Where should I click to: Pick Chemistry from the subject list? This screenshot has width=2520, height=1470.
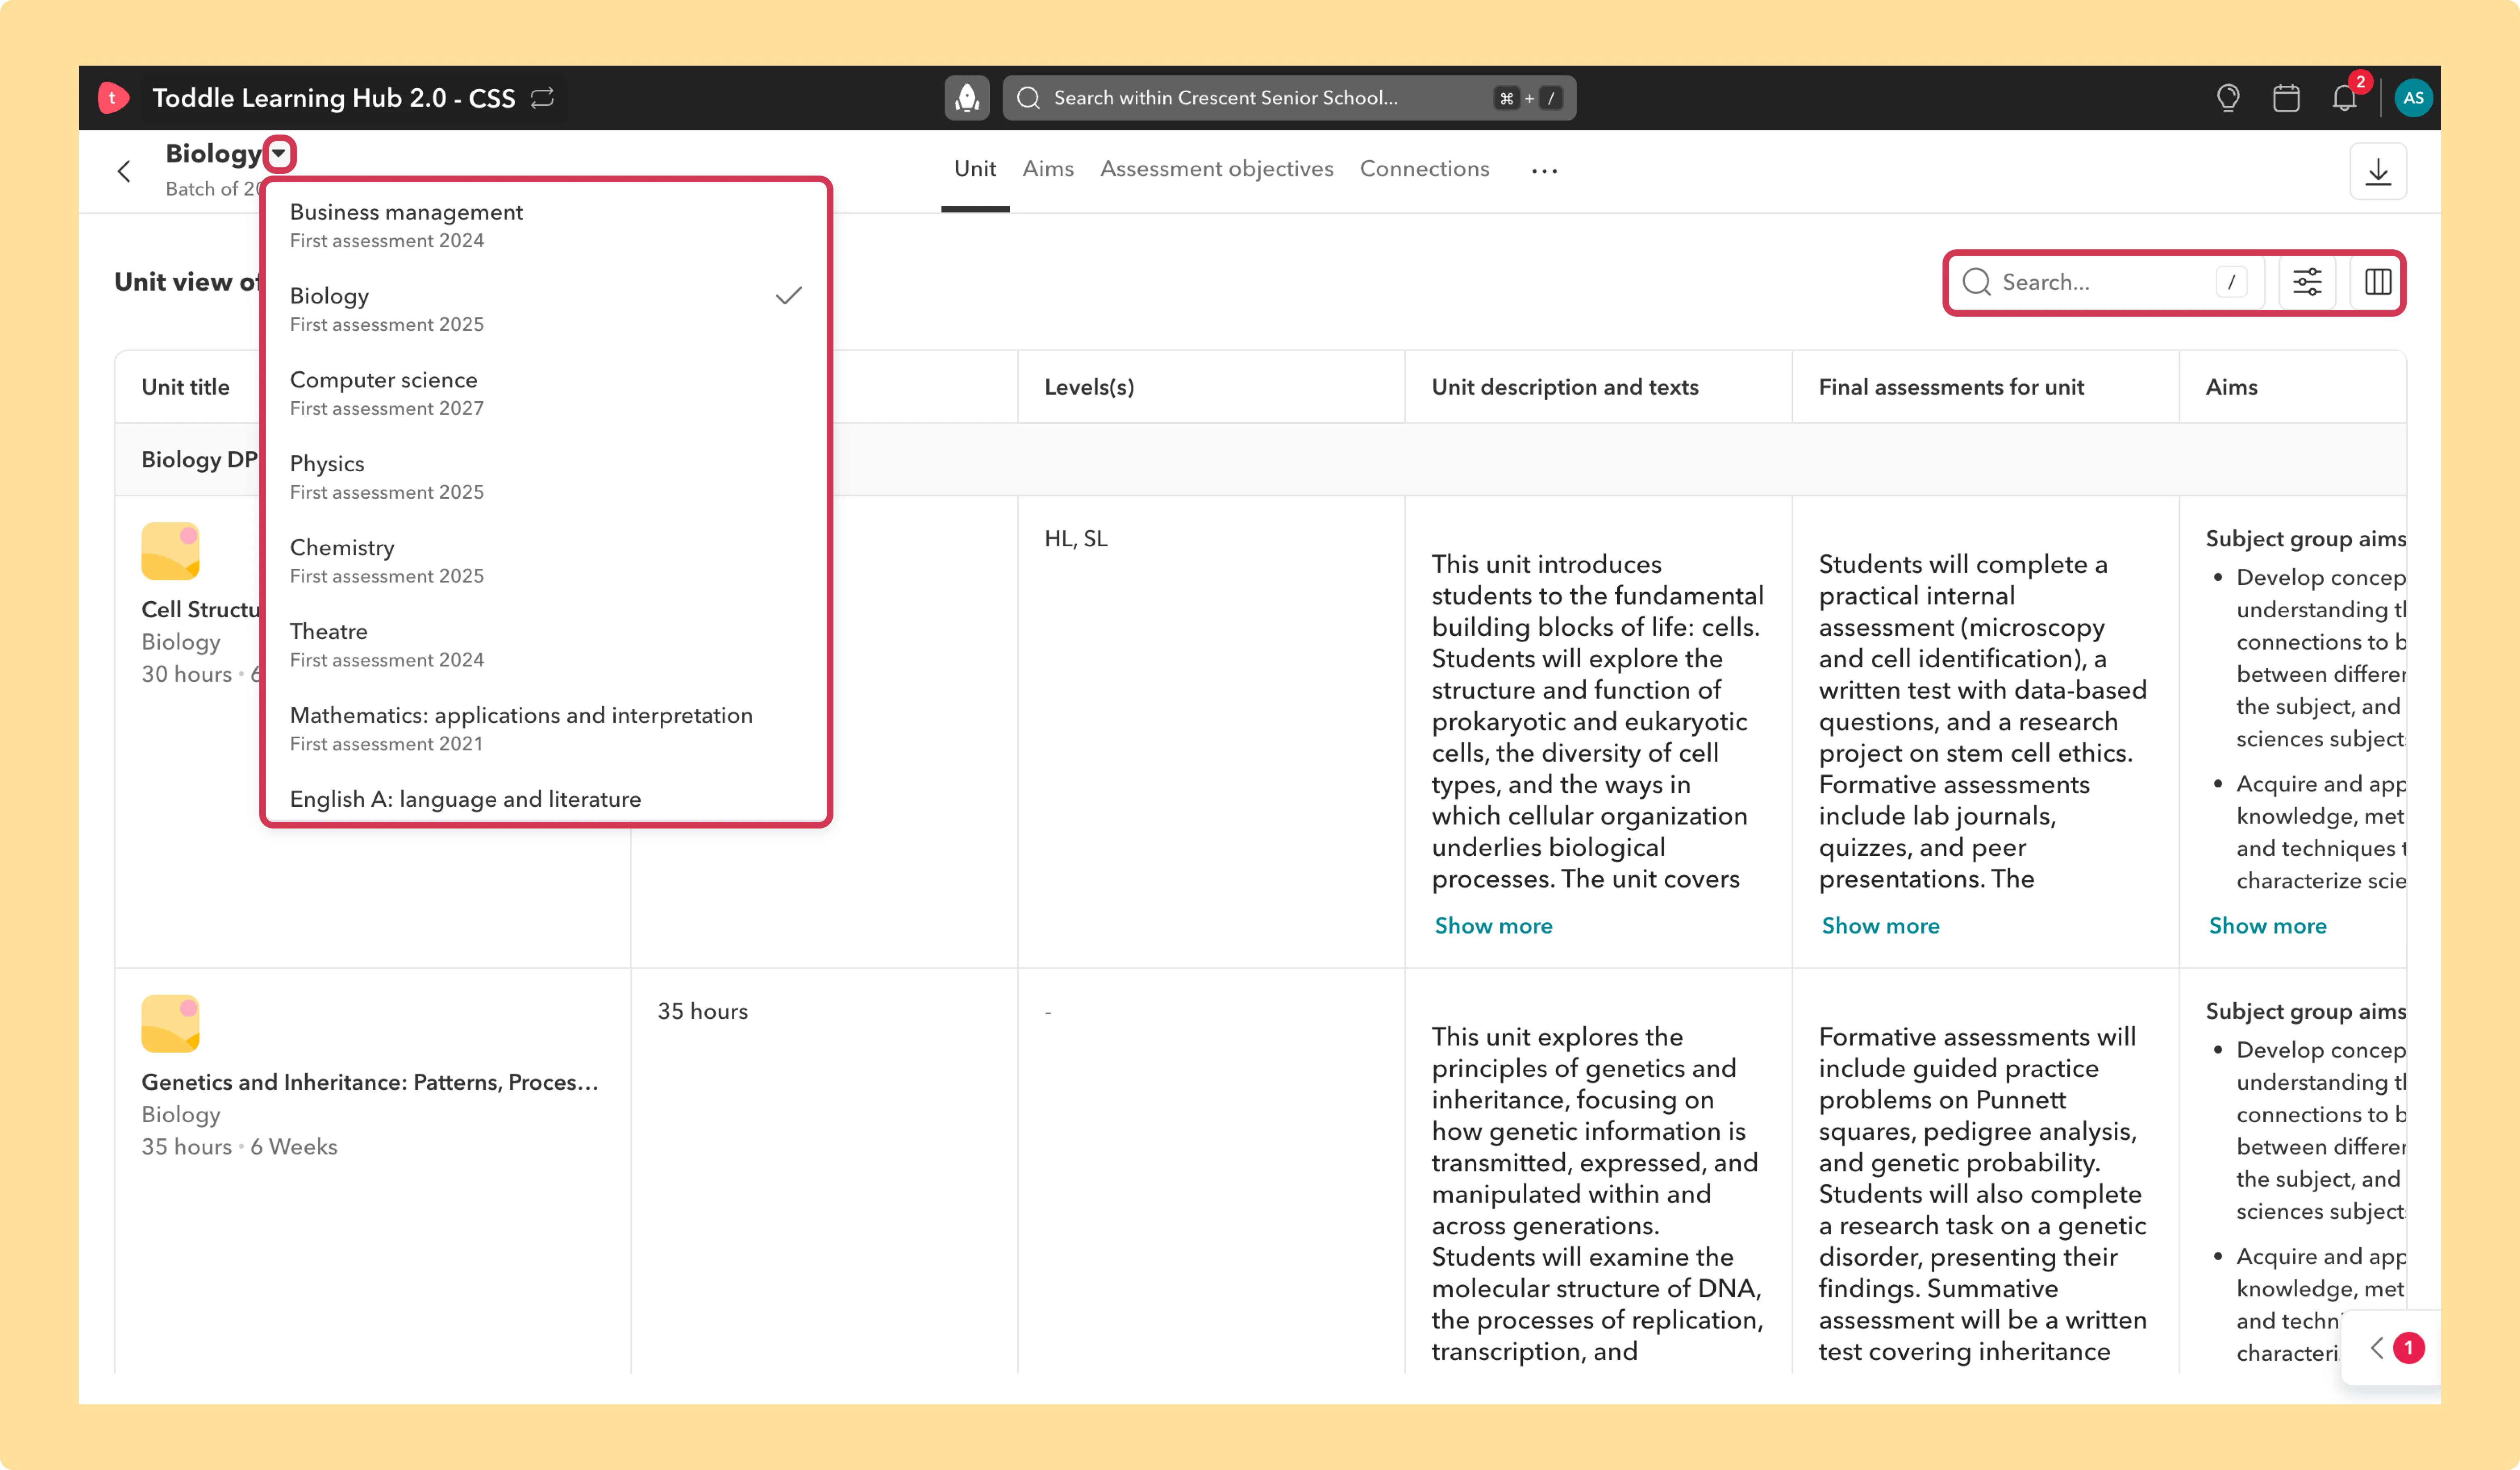tap(546, 561)
